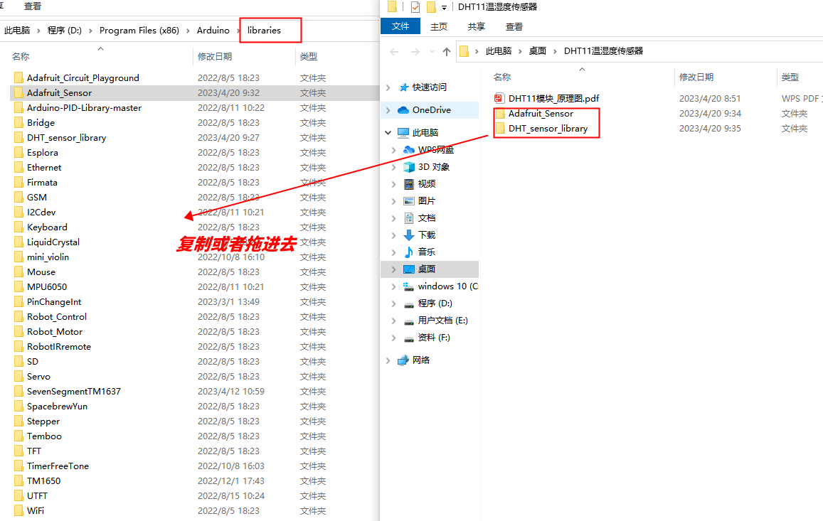823x521 pixels.
Task: Click 桌面 in the address breadcrumb
Action: [537, 51]
